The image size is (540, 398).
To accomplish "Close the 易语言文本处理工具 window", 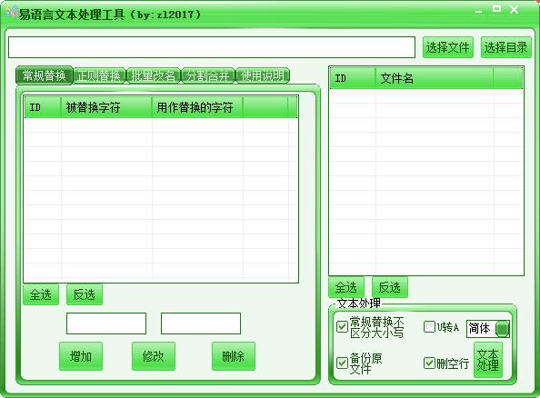I will click(515, 10).
